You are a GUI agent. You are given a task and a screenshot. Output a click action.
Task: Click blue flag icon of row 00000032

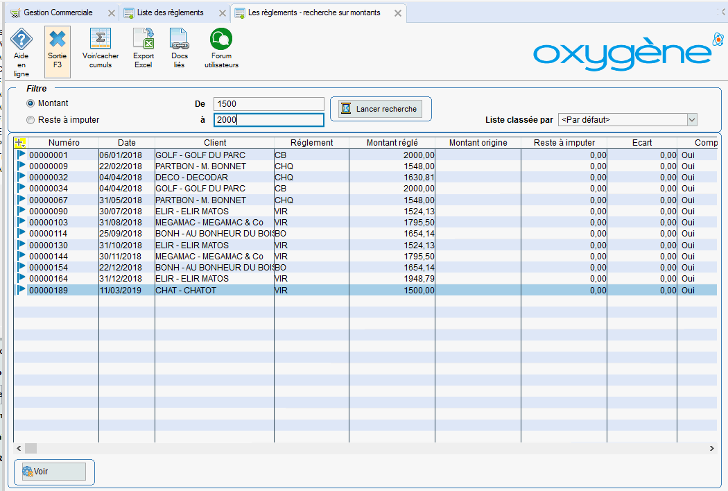coord(21,177)
